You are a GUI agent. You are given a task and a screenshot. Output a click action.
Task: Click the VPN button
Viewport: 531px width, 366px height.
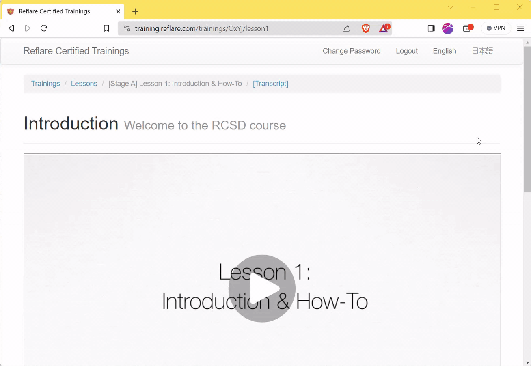pos(496,28)
